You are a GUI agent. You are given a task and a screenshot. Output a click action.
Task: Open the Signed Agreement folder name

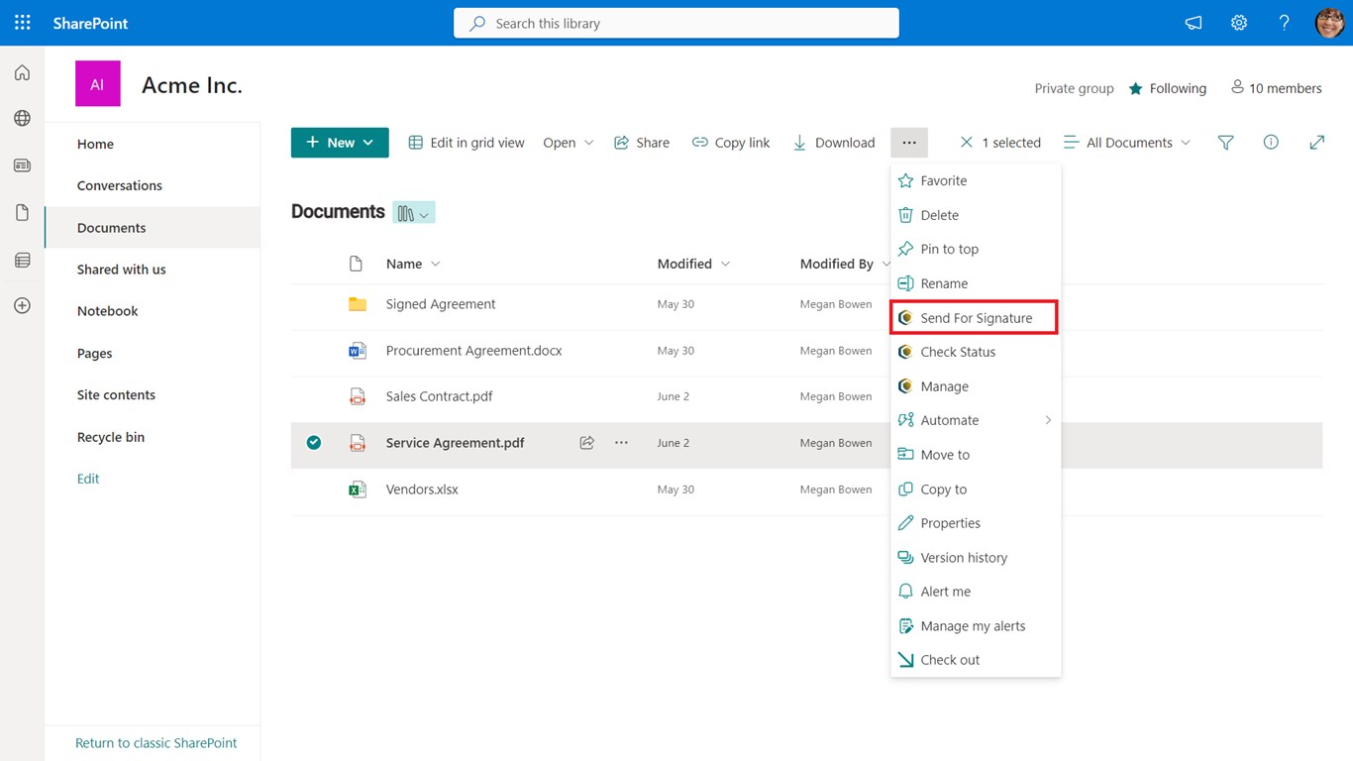click(441, 304)
